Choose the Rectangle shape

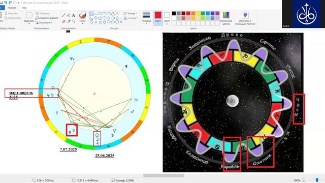104,14
